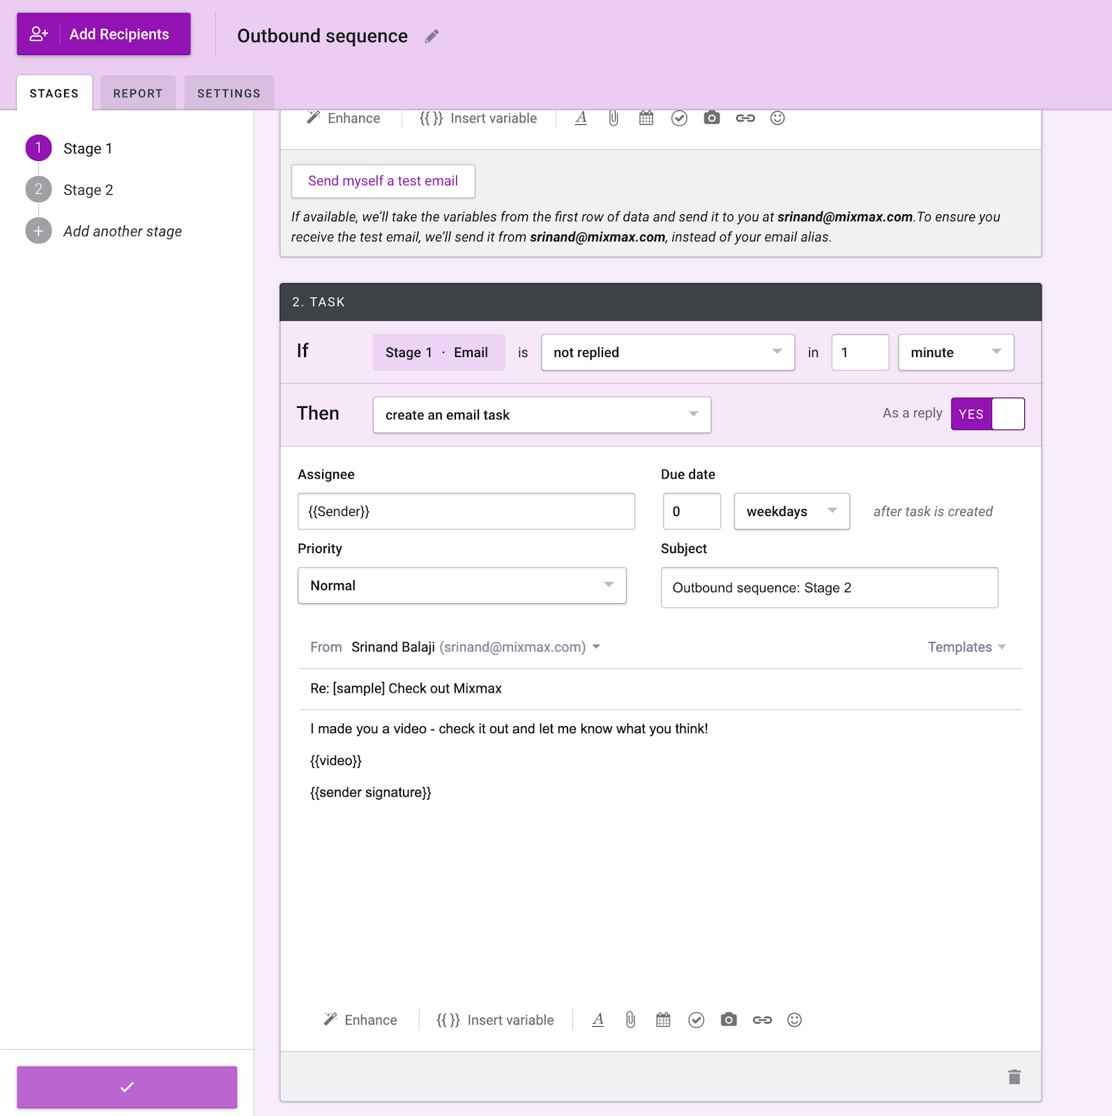
Task: Click the purple checkmark save button
Action: [x=127, y=1087]
